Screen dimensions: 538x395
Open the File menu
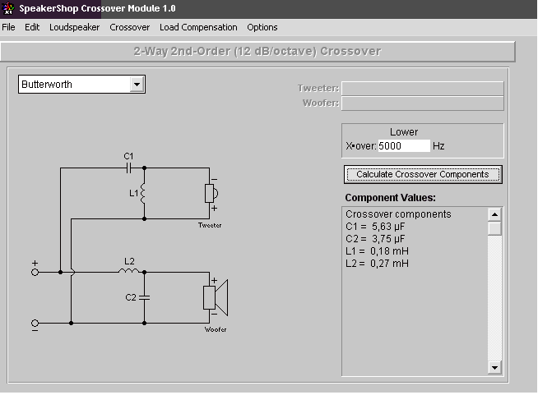pyautogui.click(x=8, y=27)
